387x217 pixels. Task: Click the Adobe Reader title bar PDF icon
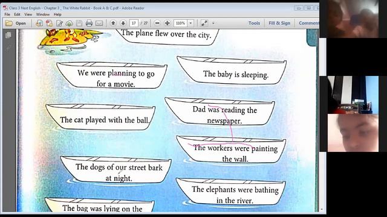point(5,8)
